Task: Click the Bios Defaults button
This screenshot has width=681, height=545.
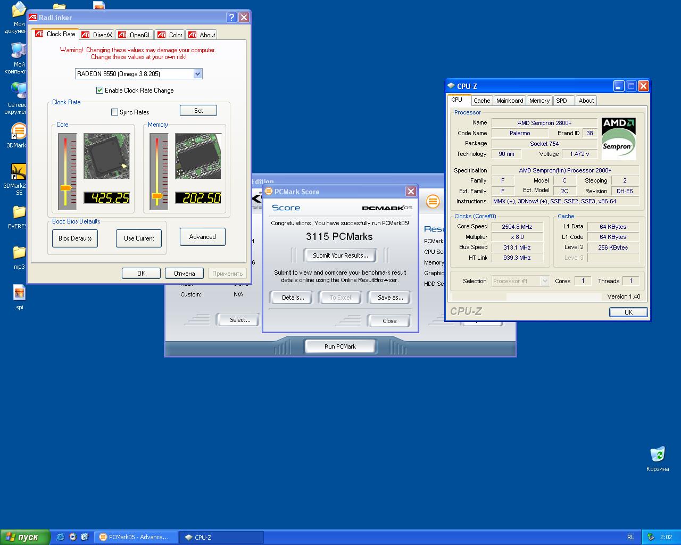Action: click(x=75, y=238)
